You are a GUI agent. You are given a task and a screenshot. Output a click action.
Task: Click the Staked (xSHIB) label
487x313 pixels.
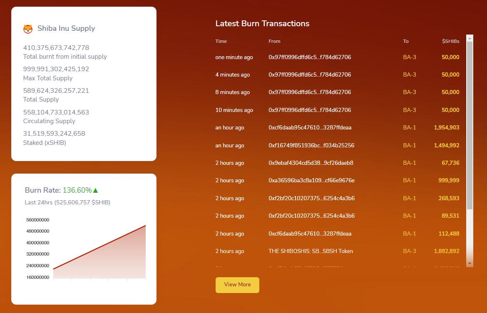(45, 143)
